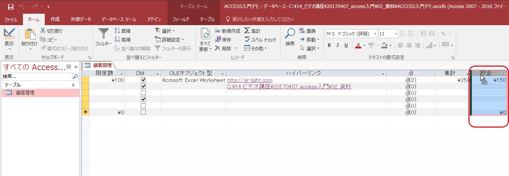Open the font name dropdown
The width and height of the screenshot is (509, 176).
(375, 34)
